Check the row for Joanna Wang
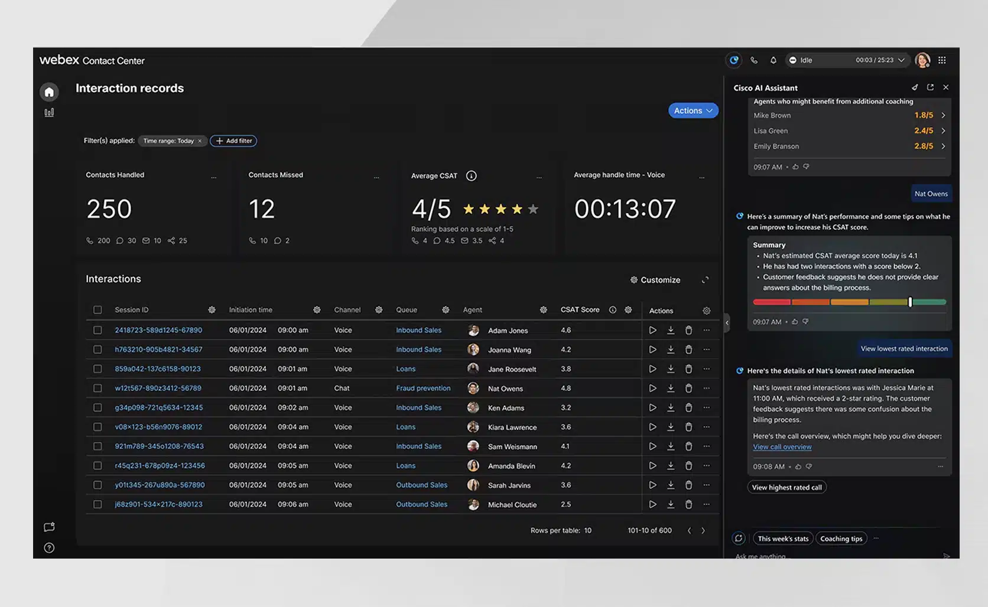Viewport: 988px width, 607px height. click(x=97, y=350)
